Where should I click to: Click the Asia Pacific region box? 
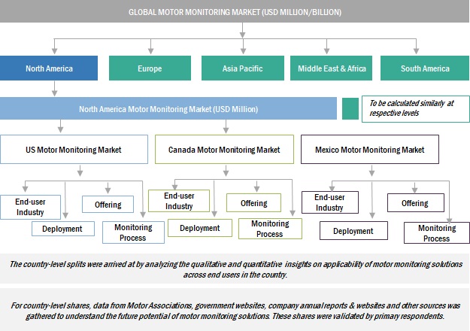[x=244, y=68]
